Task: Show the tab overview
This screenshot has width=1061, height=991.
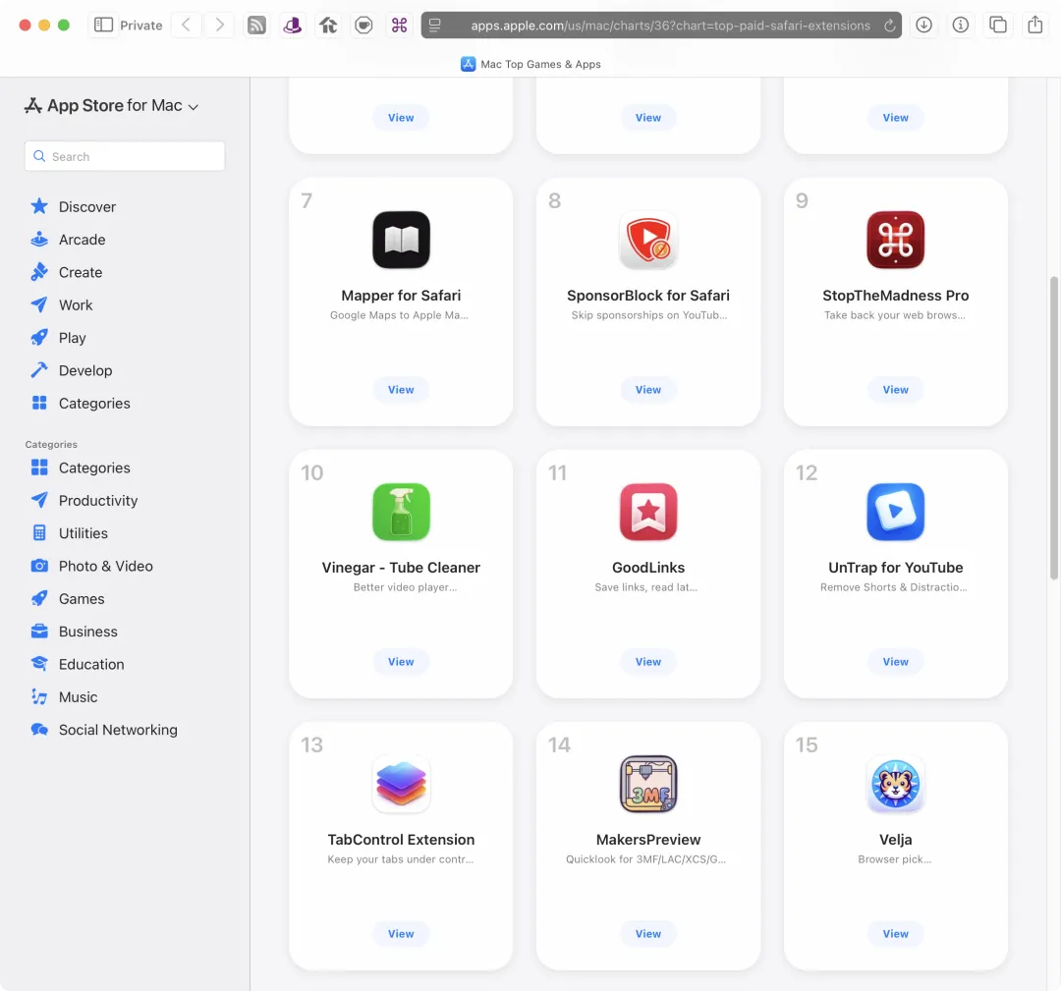Action: 997,25
